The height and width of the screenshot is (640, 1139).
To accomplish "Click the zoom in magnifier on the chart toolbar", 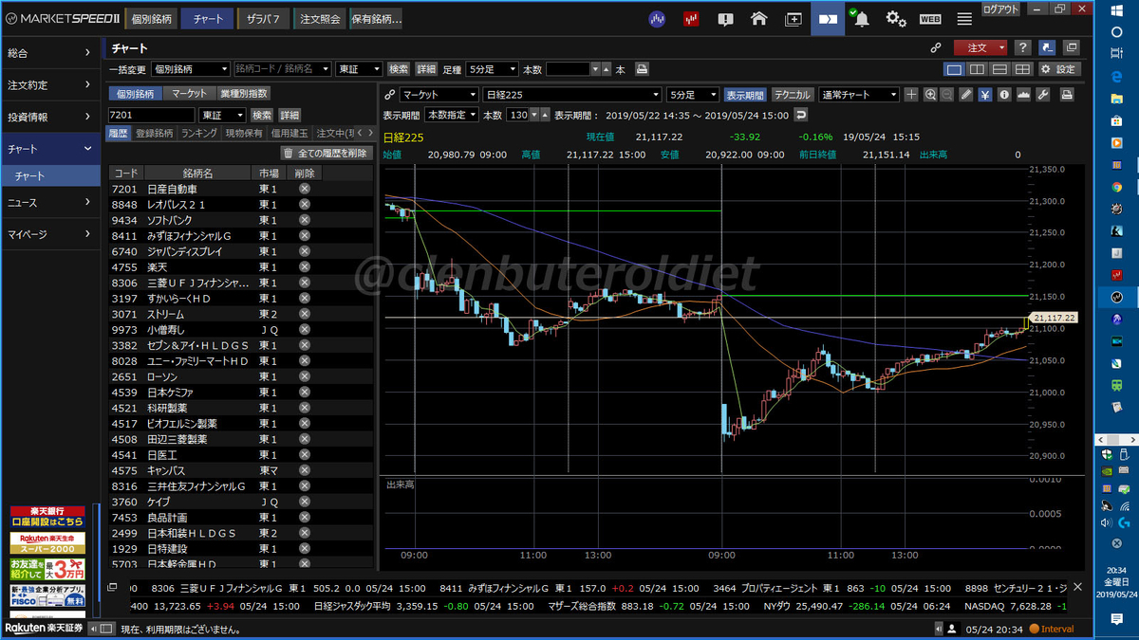I will [929, 95].
